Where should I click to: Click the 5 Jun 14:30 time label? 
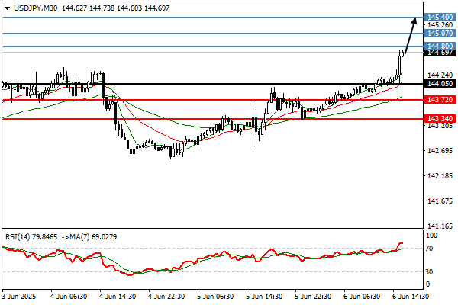pyautogui.click(x=264, y=297)
